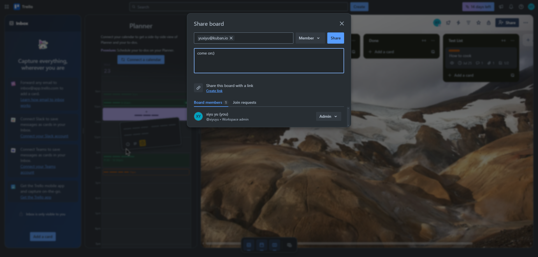Click the blue Share button in the dialog
The height and width of the screenshot is (257, 538).
(x=335, y=38)
